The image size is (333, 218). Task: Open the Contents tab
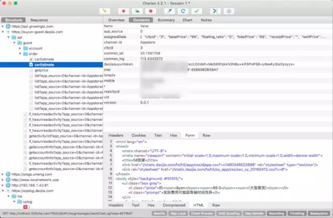[x=141, y=20]
